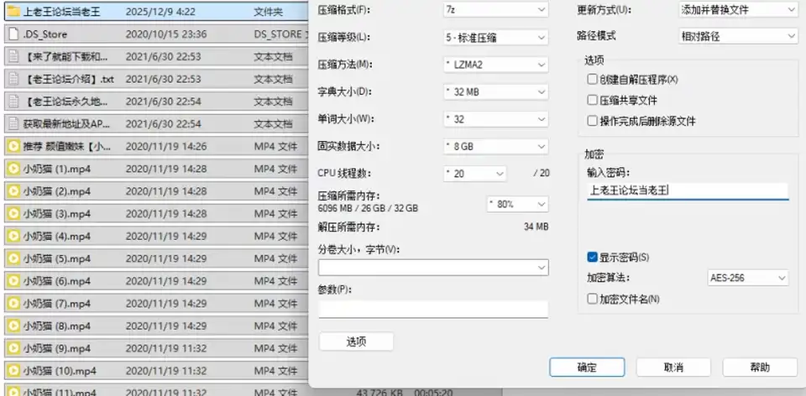Click the 小奶猫 (7).mp4 video icon
Viewport: 806px width, 396px height.
tap(14, 304)
